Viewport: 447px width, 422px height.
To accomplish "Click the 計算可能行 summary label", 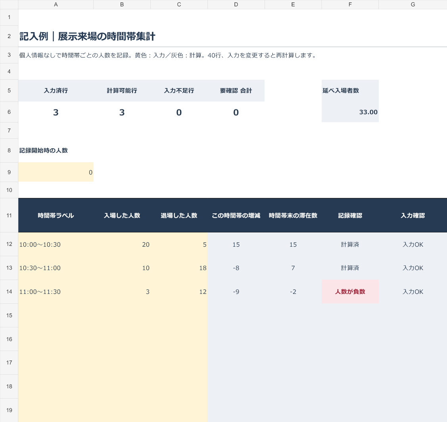I will (122, 91).
